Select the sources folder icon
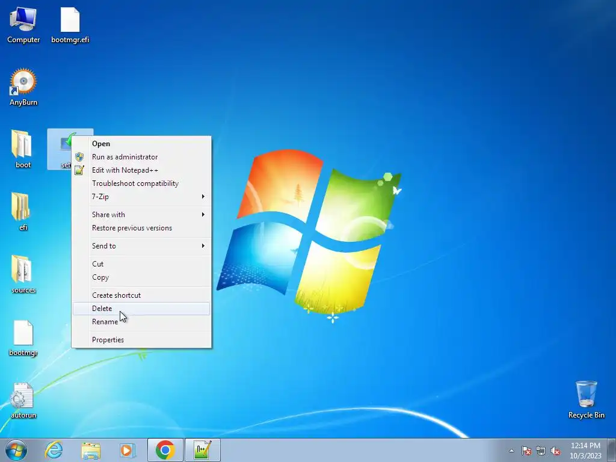Screen dimensions: 616x462 tap(23, 274)
